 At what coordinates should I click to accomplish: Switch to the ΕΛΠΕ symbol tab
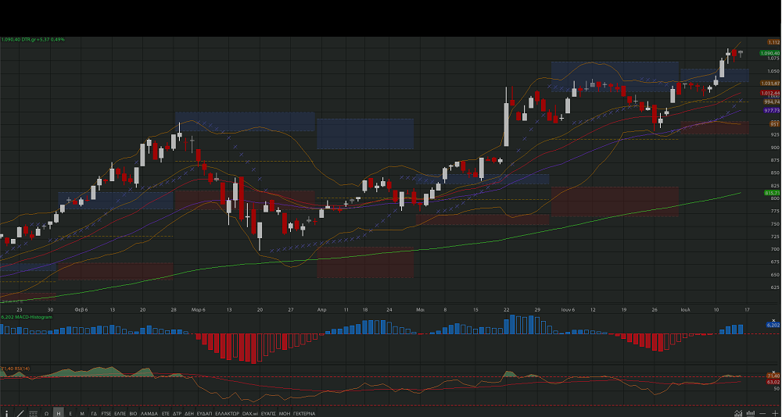coord(120,414)
